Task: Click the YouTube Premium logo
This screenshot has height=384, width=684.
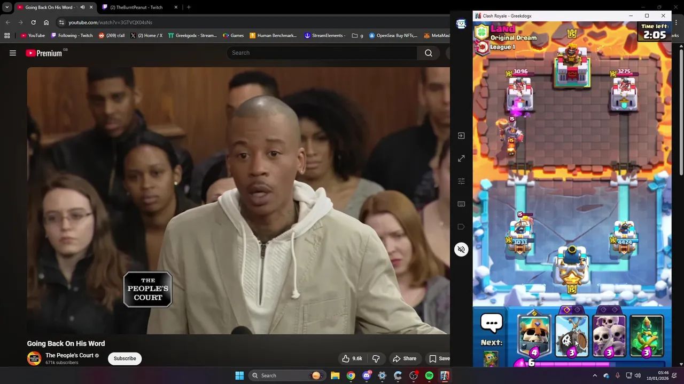Action: [x=44, y=53]
